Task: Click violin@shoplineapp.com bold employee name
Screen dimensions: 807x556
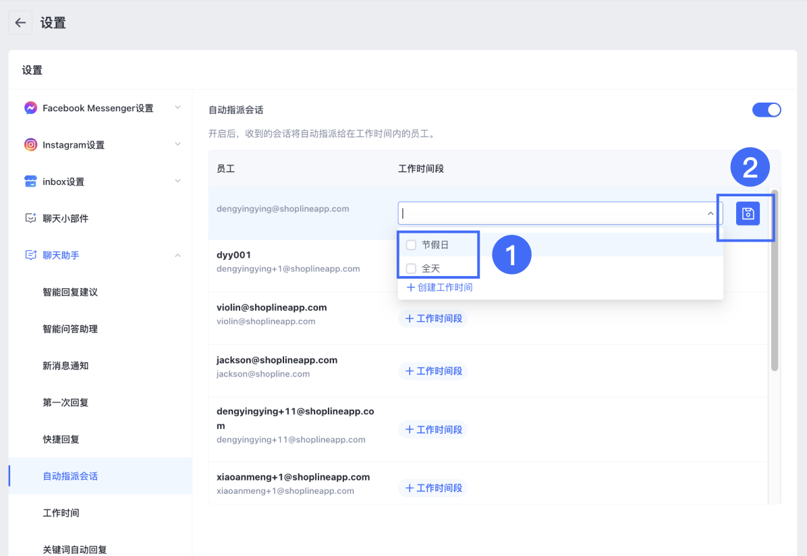Action: coord(272,307)
